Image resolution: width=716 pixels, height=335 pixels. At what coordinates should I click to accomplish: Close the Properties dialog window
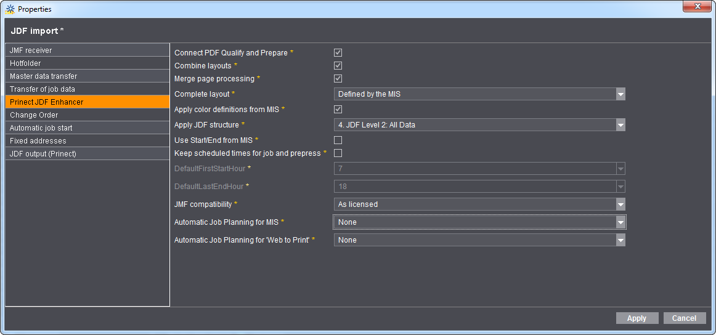698,6
